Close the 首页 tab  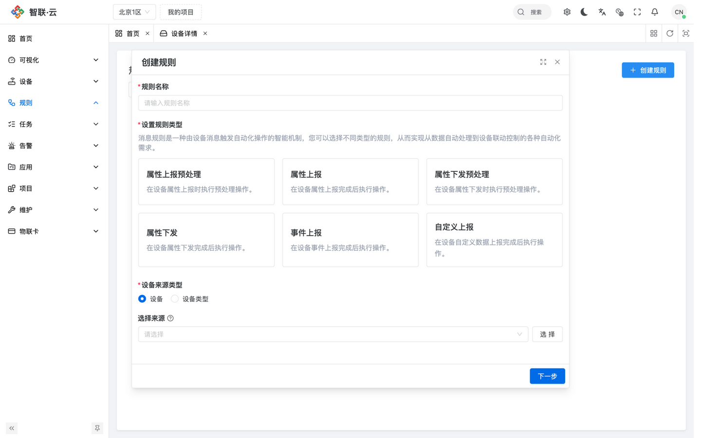click(x=148, y=34)
